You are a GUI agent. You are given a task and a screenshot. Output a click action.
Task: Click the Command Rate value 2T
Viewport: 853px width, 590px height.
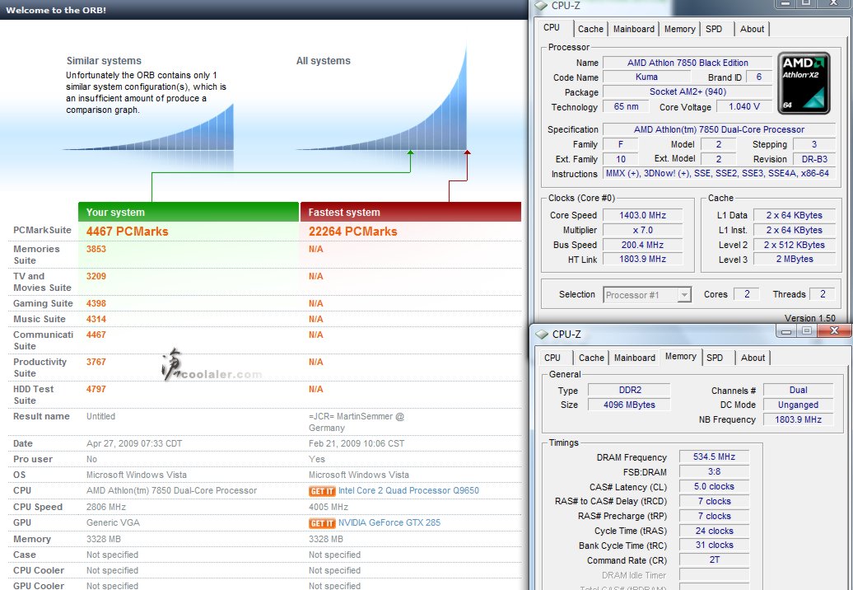click(715, 560)
